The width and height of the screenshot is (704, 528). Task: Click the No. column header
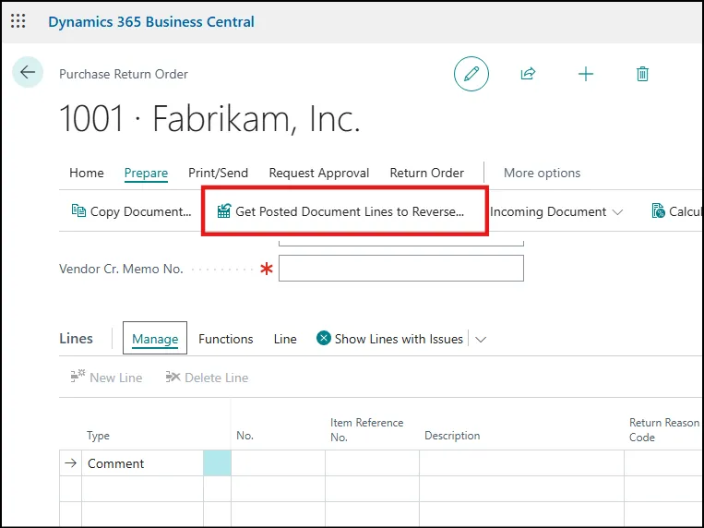[x=245, y=436]
